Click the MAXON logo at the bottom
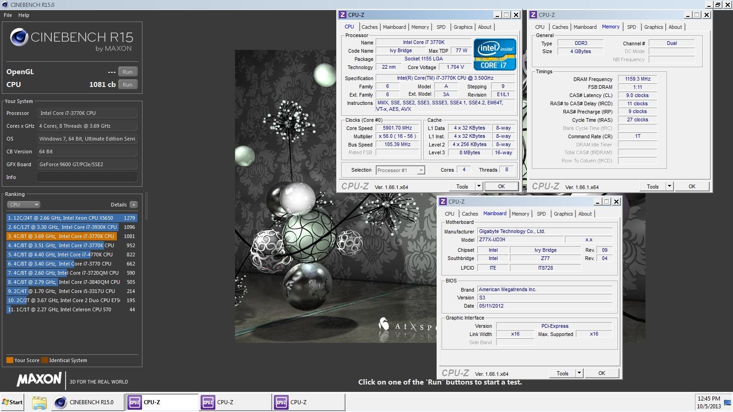Viewport: 733px width, 412px height. click(39, 379)
